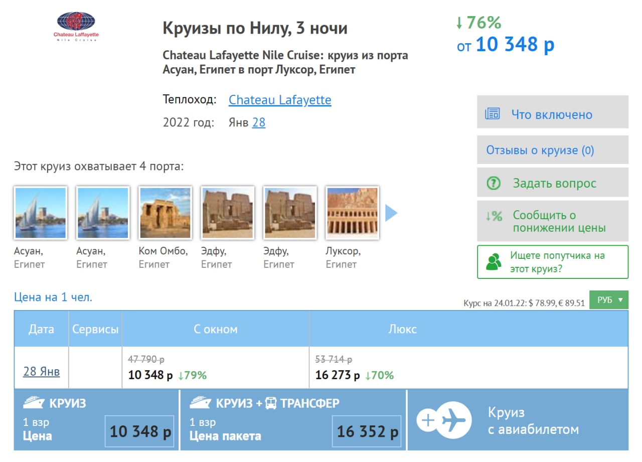Select departure date 28 next to Янв

[x=258, y=122]
